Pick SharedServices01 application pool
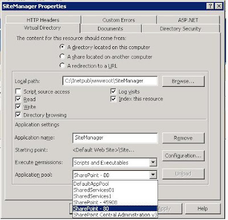This screenshot has height=220, width=228. click(115, 190)
